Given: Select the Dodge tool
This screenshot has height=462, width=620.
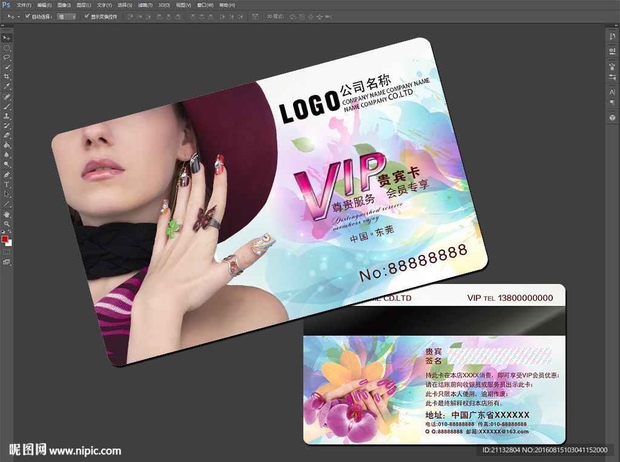Looking at the screenshot, I should 7,164.
